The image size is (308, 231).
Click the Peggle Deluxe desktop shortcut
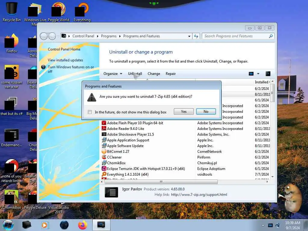coord(35,200)
